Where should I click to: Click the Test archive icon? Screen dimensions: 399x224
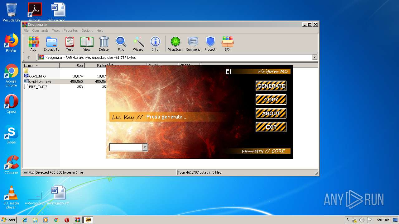[x=70, y=44]
